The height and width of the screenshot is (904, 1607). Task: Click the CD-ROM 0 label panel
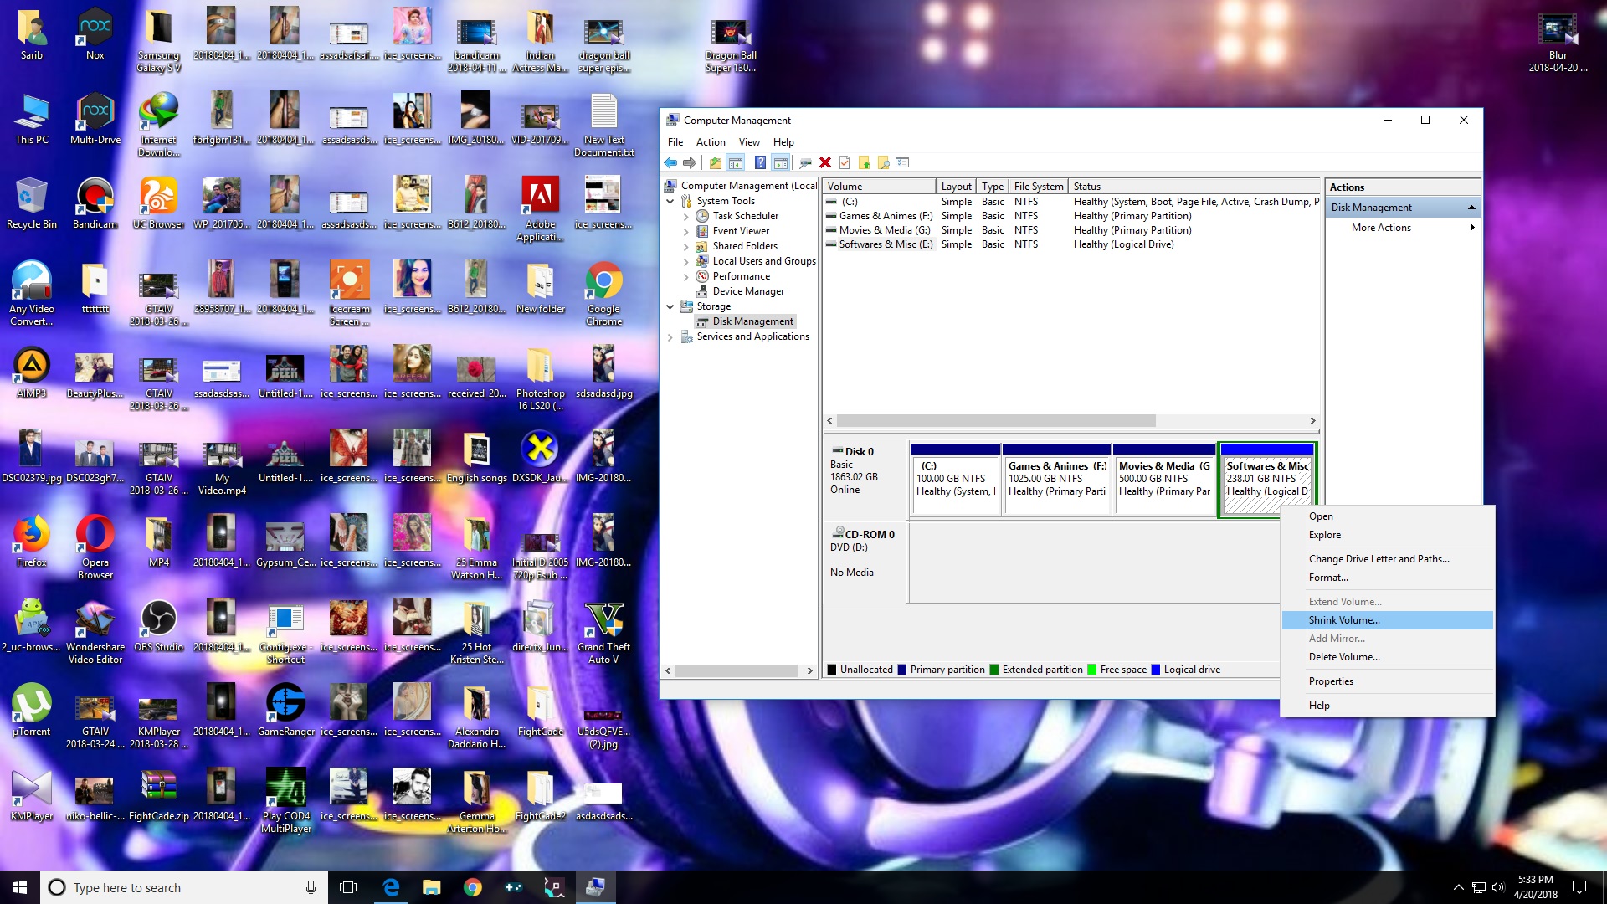click(865, 562)
